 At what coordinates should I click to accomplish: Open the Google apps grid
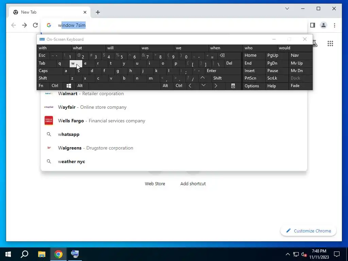pyautogui.click(x=330, y=43)
